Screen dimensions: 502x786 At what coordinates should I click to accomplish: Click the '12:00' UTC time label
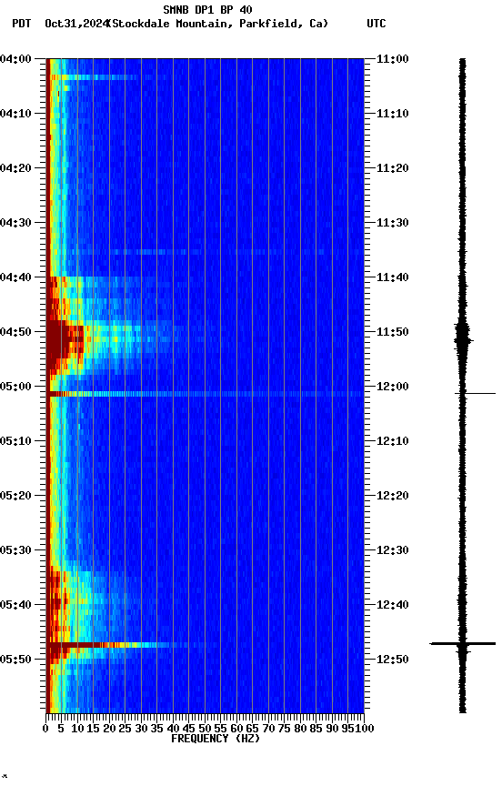pos(393,387)
